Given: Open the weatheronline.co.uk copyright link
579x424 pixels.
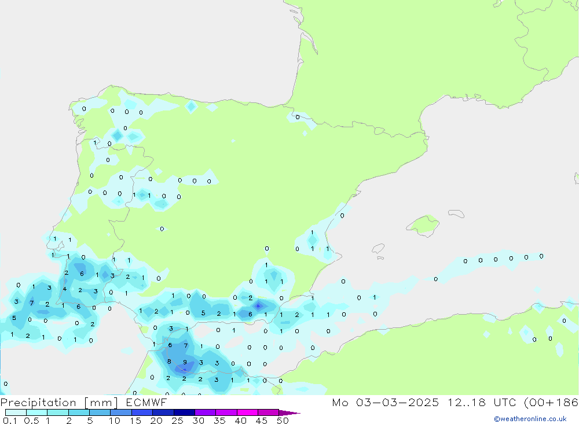Looking at the screenshot, I should (530, 419).
